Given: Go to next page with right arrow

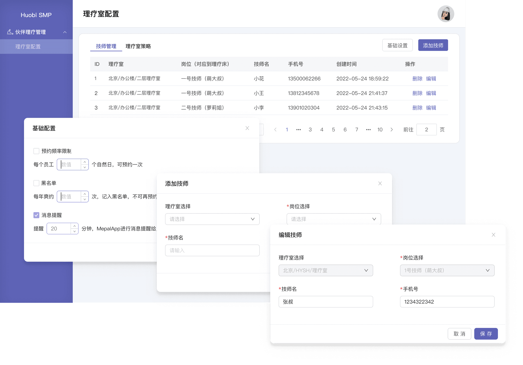Looking at the screenshot, I should [391, 130].
